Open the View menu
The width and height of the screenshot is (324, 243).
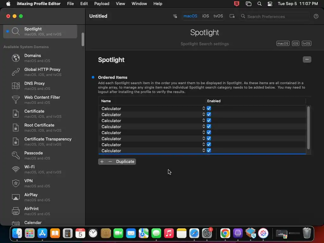(x=120, y=4)
